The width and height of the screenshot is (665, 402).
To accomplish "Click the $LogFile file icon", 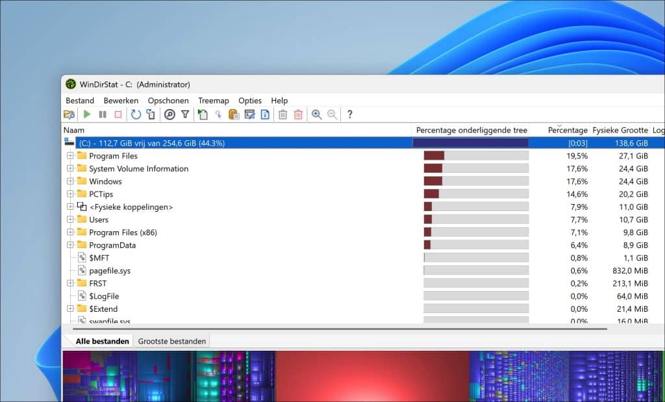I will pos(82,295).
